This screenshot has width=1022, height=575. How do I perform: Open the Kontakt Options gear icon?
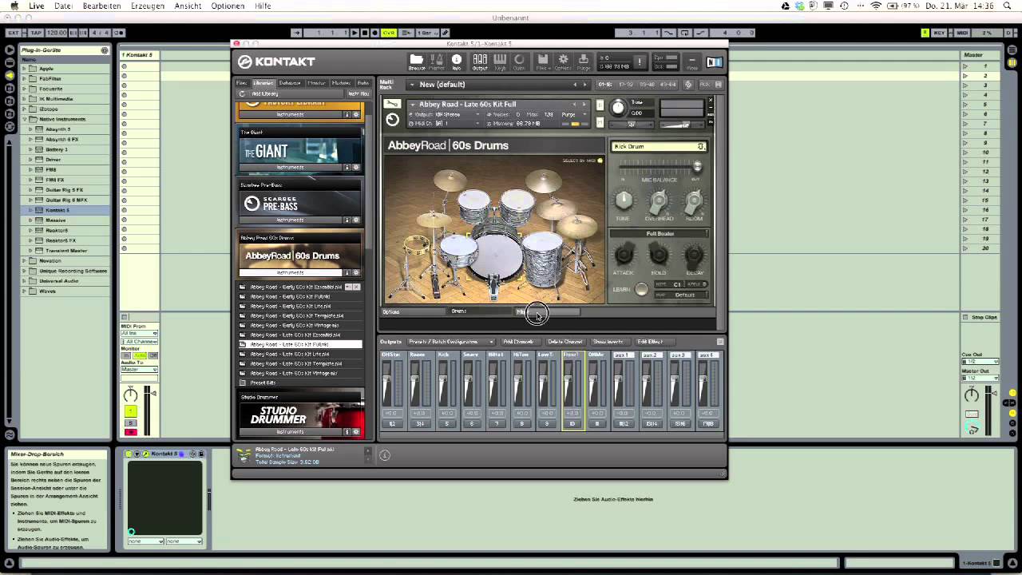[x=563, y=61]
